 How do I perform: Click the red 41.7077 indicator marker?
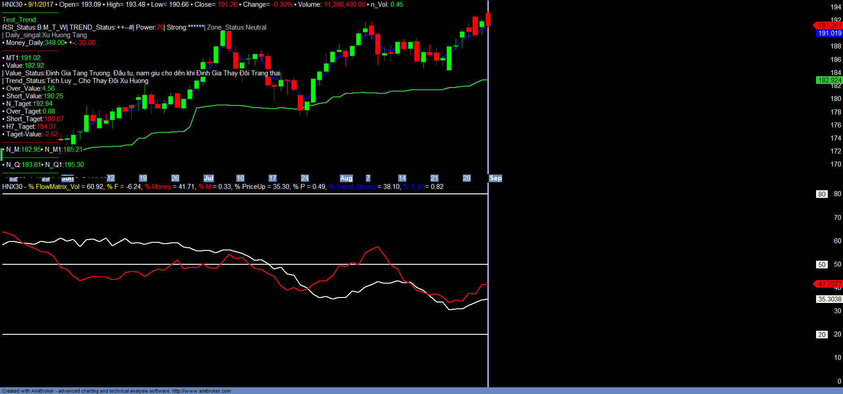click(x=829, y=284)
